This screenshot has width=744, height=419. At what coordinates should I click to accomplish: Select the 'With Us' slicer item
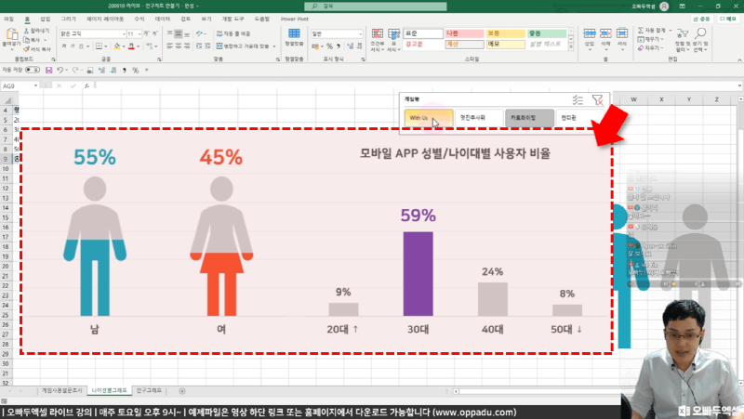point(429,118)
